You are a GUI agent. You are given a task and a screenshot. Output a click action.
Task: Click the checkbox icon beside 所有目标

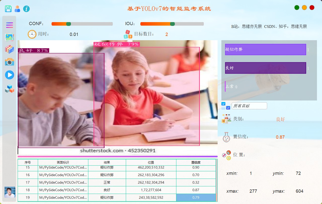tap(226, 106)
